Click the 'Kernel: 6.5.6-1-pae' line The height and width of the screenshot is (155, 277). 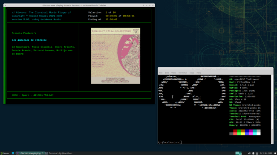point(242,85)
